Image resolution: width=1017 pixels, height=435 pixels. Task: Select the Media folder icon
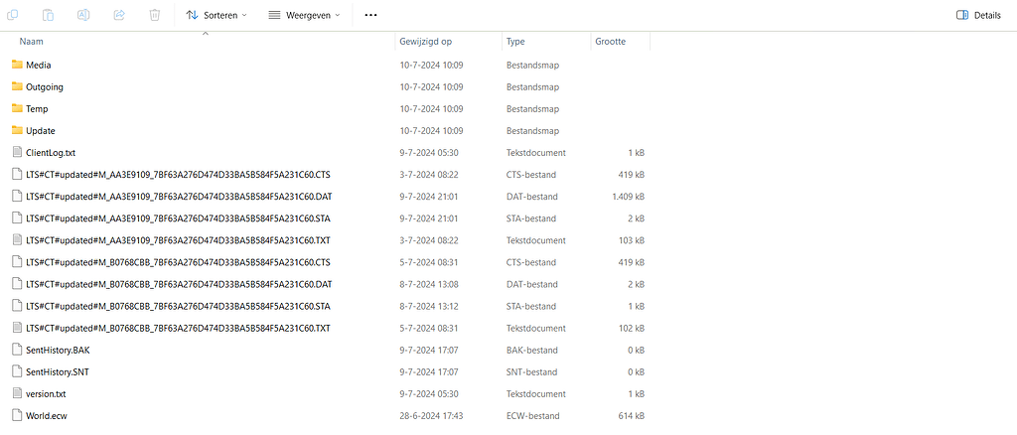(18, 65)
